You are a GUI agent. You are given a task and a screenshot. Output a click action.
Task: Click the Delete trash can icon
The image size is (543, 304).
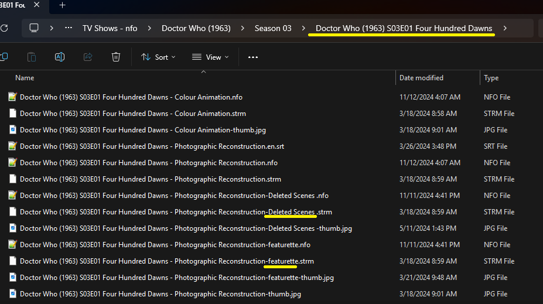[x=116, y=57]
